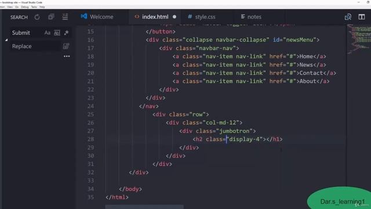Click "row" class value on line 25

[198, 114]
